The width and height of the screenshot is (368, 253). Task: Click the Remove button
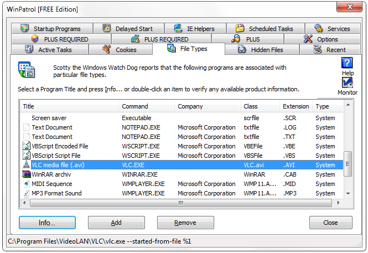[185, 223]
